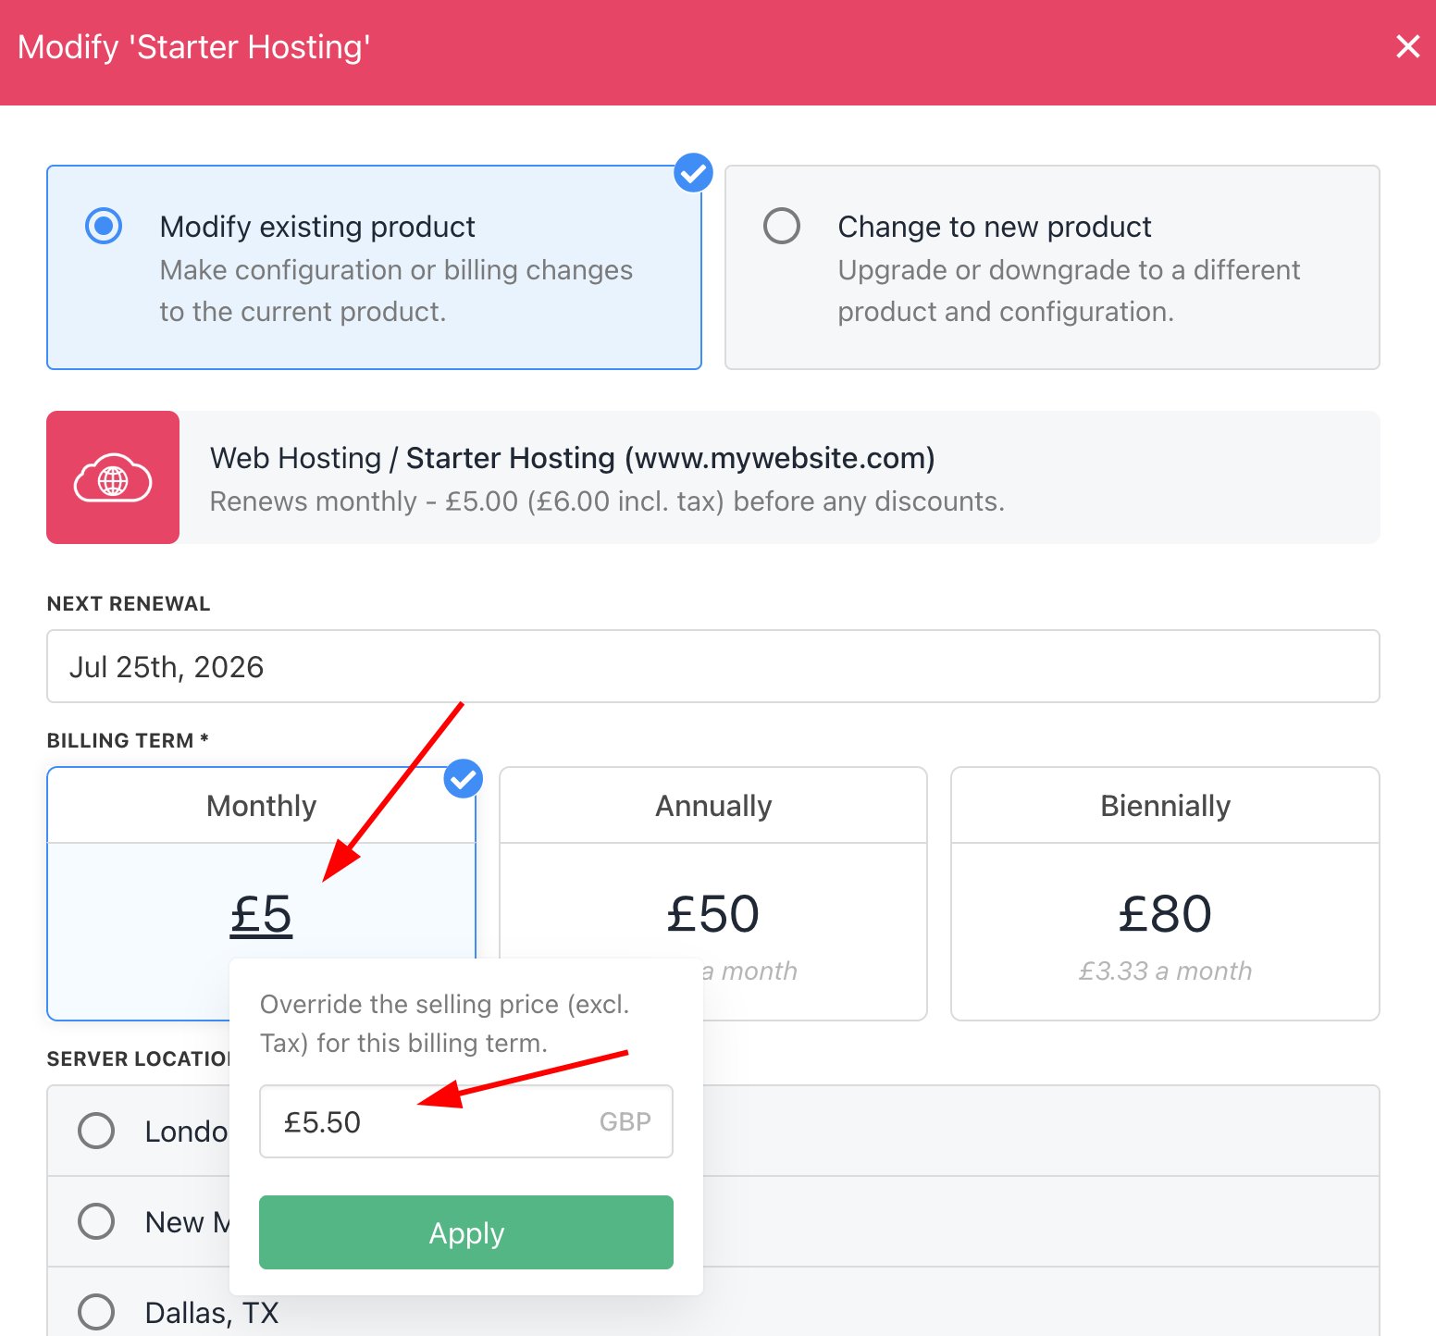Click the Modify existing product description text
Image resolution: width=1436 pixels, height=1336 pixels.
tap(396, 291)
